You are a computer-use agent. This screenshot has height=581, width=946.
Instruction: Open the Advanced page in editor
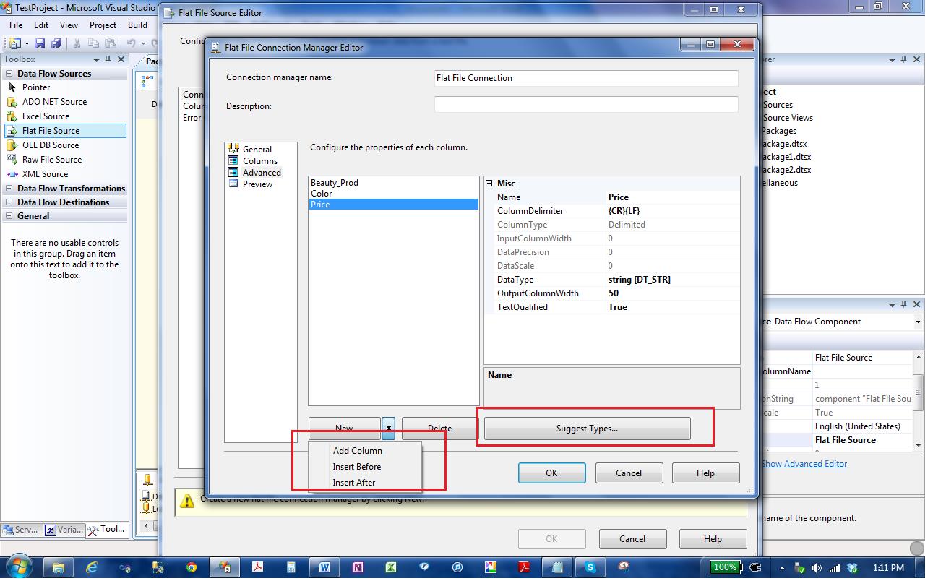tap(261, 173)
